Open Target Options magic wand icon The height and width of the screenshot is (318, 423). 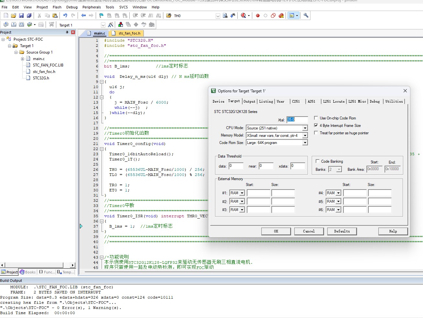coord(111,25)
